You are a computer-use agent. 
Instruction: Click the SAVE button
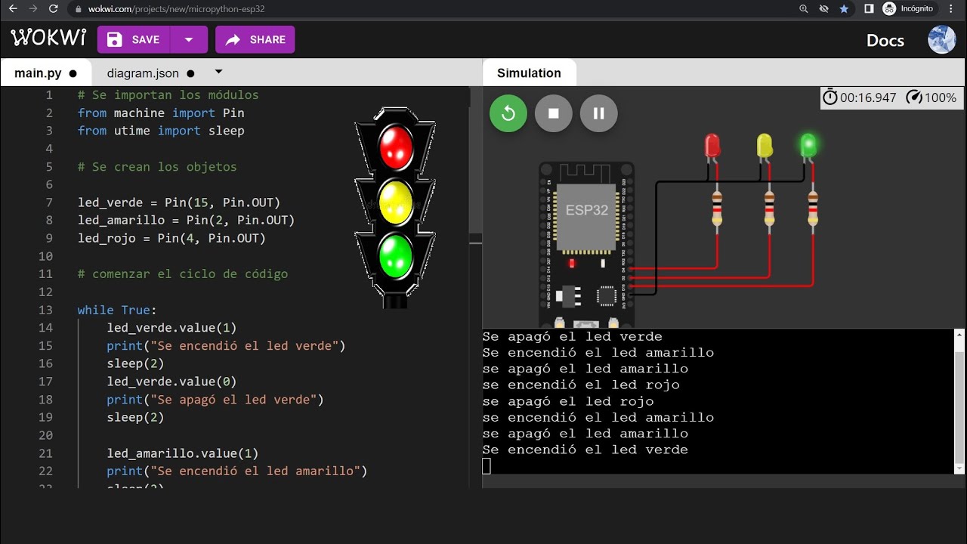[x=134, y=39]
